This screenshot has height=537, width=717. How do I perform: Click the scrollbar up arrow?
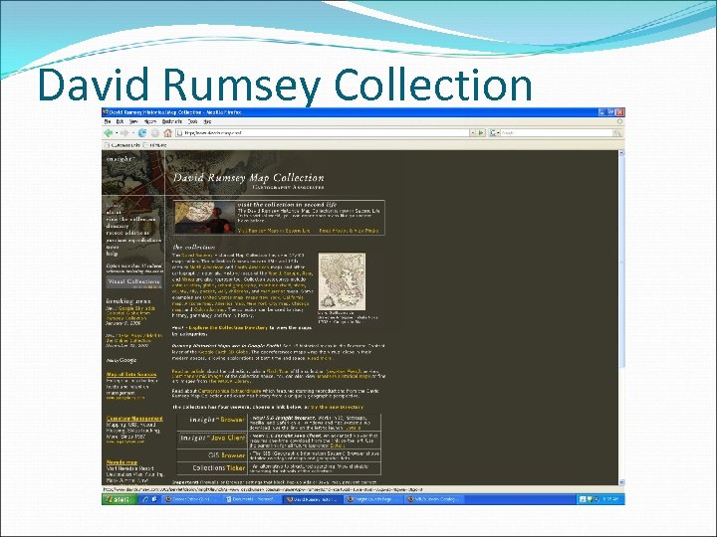pyautogui.click(x=621, y=153)
